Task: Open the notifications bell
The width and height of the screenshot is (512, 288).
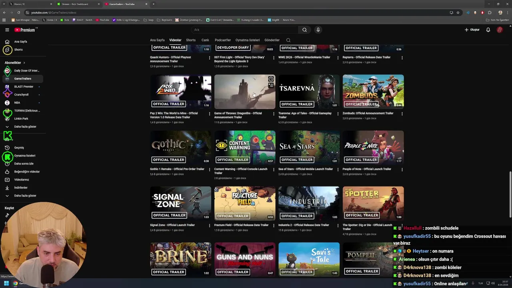Action: click(x=488, y=30)
